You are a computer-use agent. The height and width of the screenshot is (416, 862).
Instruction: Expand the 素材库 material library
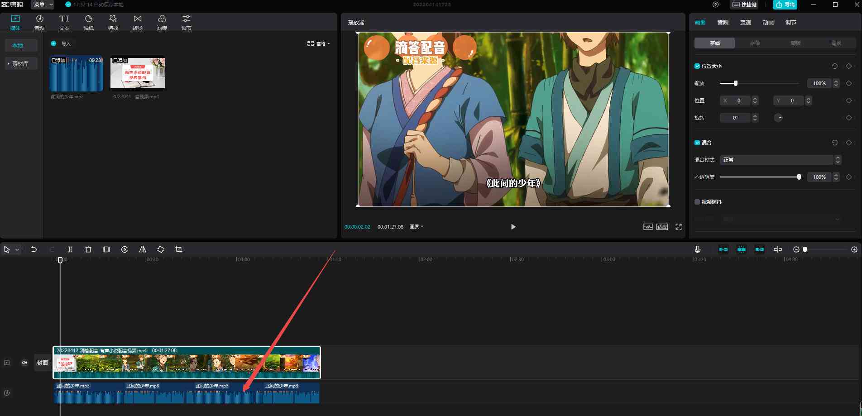click(21, 64)
